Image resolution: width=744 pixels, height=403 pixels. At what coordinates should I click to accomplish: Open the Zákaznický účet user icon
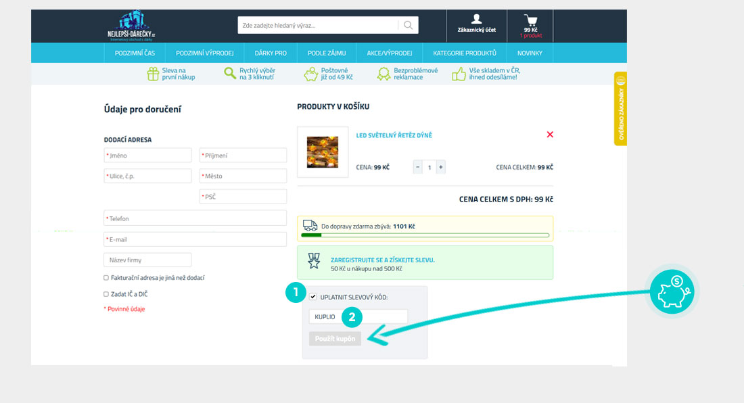[476, 20]
